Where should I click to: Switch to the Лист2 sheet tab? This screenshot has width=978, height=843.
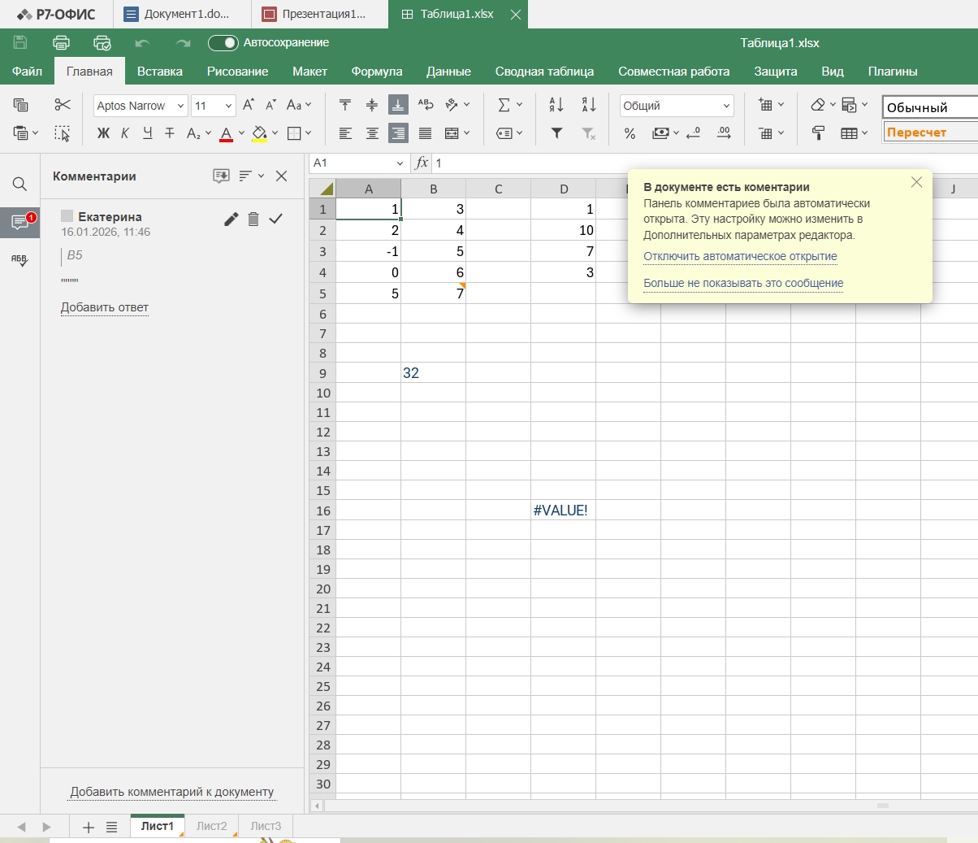click(211, 826)
